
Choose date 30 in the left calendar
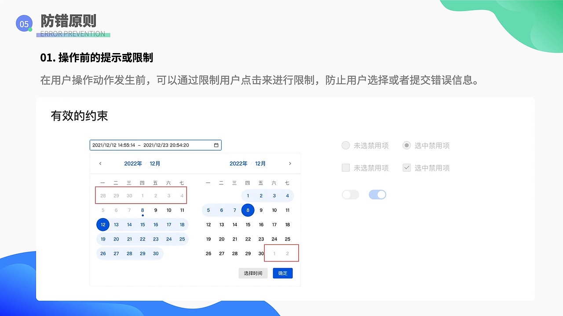(x=156, y=254)
